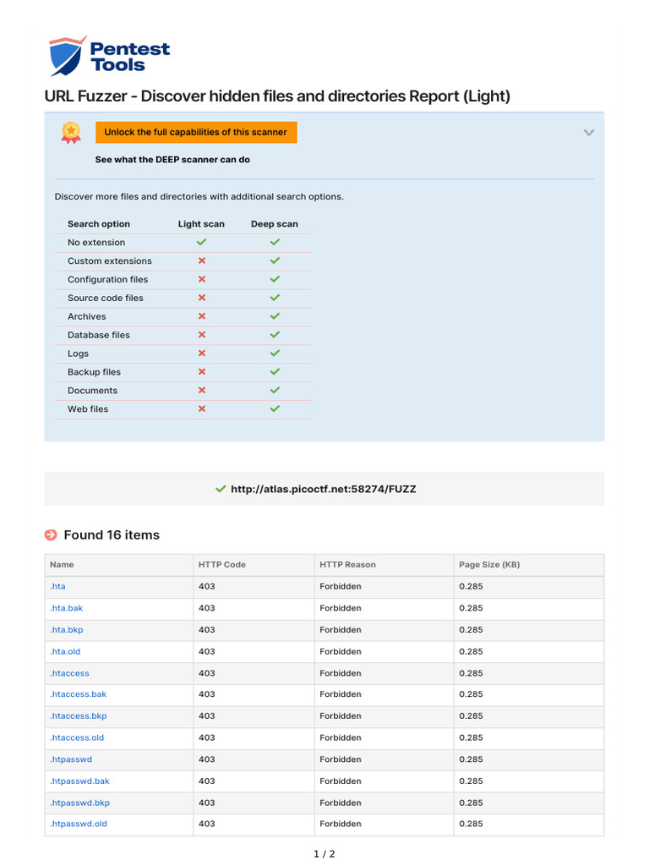
Task: Click No extension Deep scan green checkmark
Action: tap(275, 242)
